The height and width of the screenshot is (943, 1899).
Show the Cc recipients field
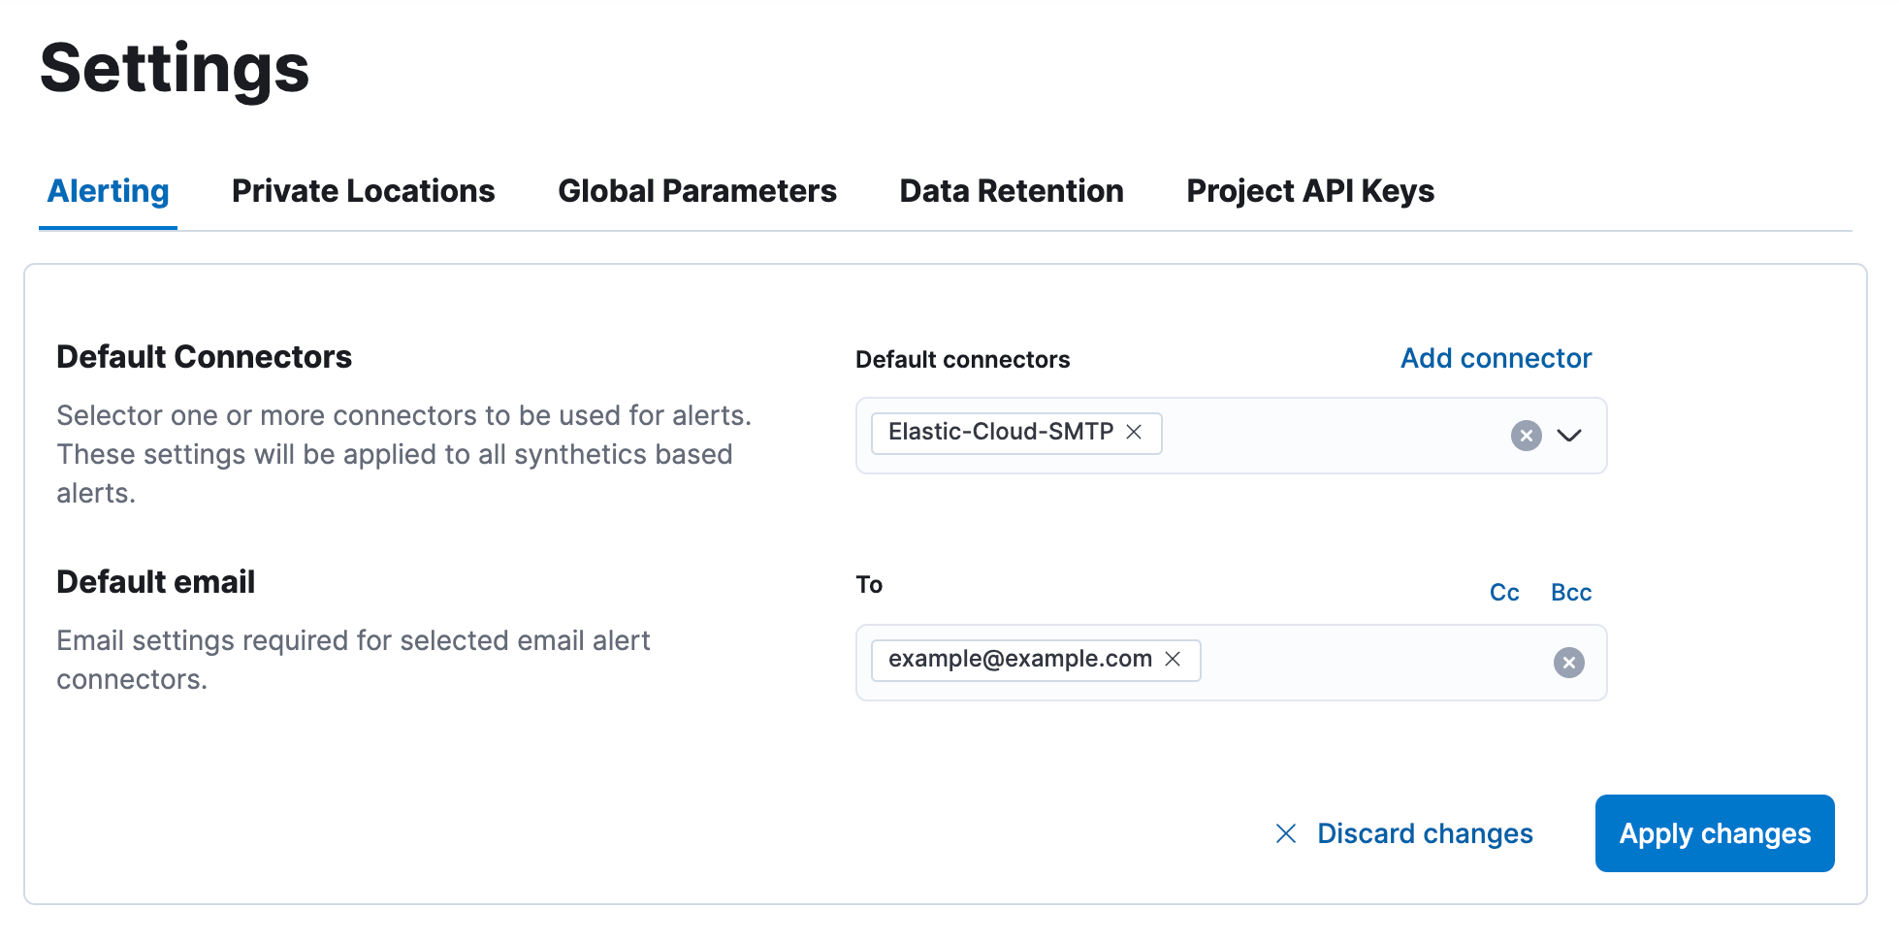tap(1504, 592)
